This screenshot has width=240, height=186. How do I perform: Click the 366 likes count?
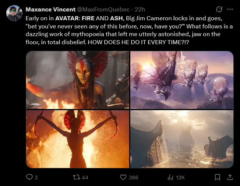pyautogui.click(x=134, y=178)
